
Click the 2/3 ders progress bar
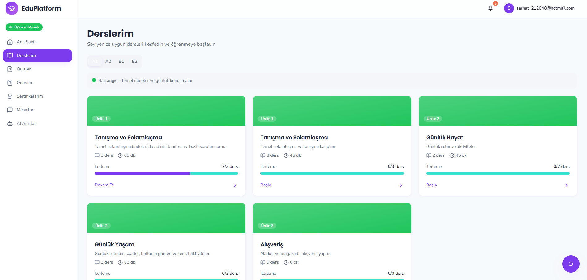coord(166,173)
